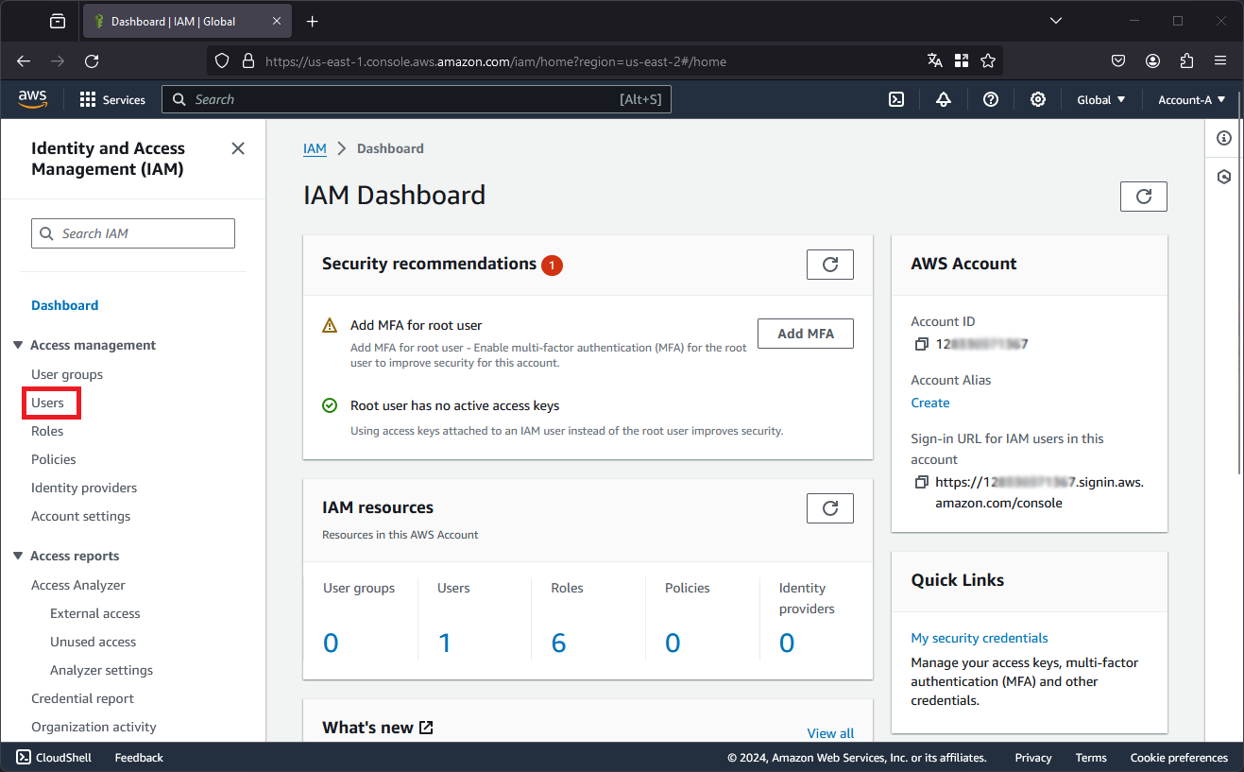
Task: Open Users in the sidebar
Action: (x=47, y=403)
